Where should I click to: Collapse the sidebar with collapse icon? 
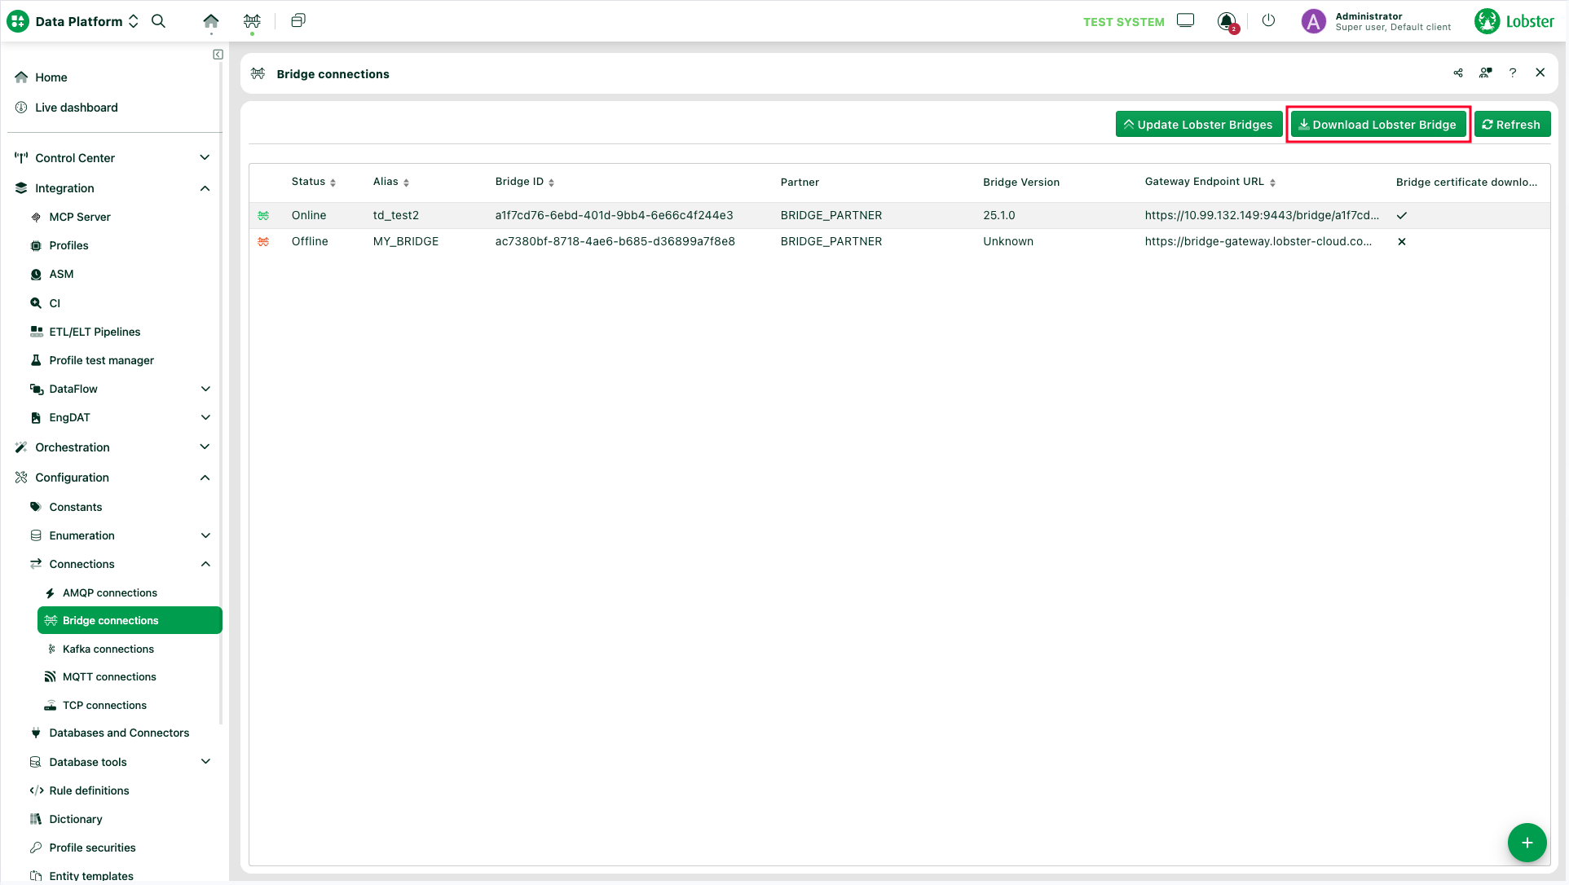coord(218,55)
